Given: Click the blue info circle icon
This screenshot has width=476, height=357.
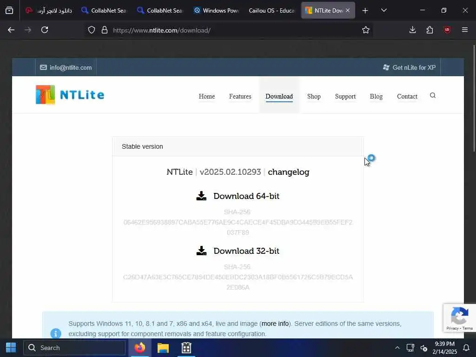Looking at the screenshot, I should click(56, 334).
